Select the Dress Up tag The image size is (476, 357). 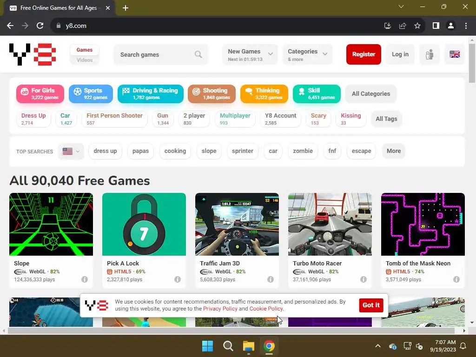pos(33,119)
